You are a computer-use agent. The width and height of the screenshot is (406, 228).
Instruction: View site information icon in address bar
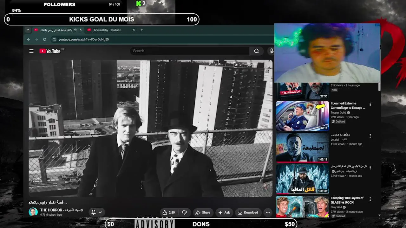point(54,39)
